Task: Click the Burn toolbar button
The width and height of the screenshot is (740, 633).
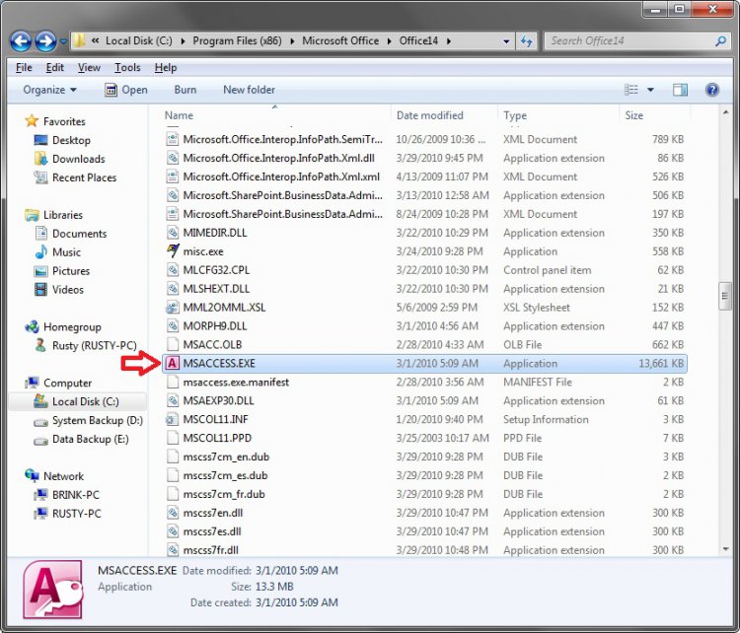Action: pos(185,90)
